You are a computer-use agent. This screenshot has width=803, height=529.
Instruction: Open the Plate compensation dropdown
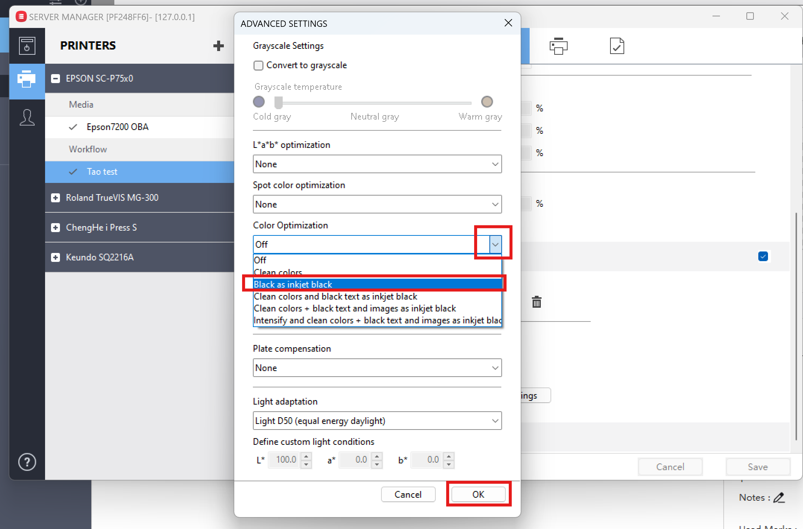377,368
